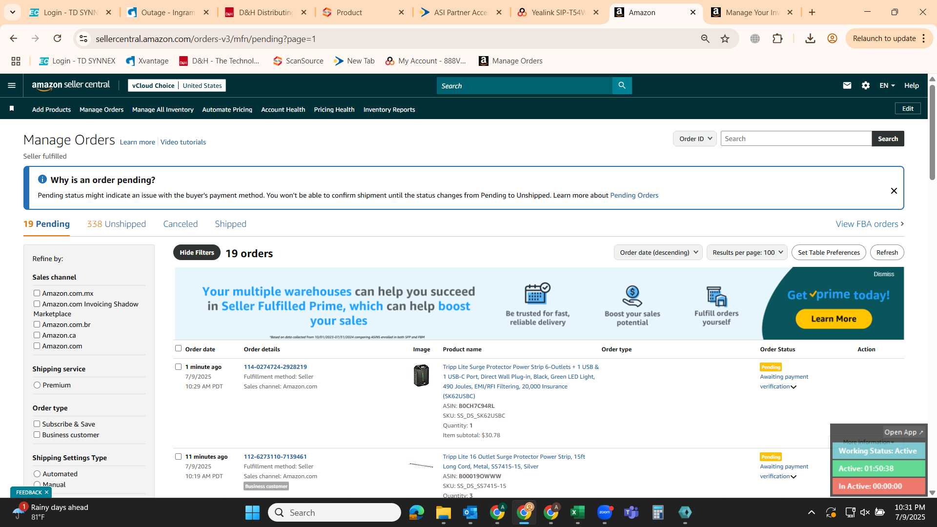The width and height of the screenshot is (937, 527).
Task: Open the tab search dropdown arrow
Action: pyautogui.click(x=12, y=12)
